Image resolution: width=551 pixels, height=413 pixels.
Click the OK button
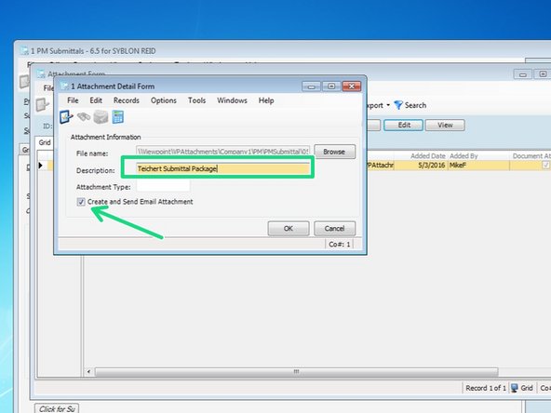[x=289, y=228]
